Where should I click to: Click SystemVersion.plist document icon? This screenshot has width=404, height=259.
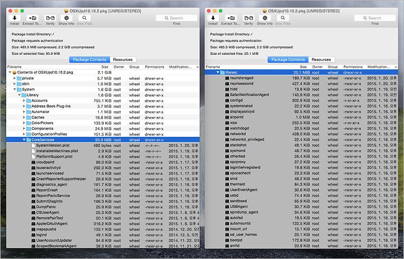click(x=33, y=145)
